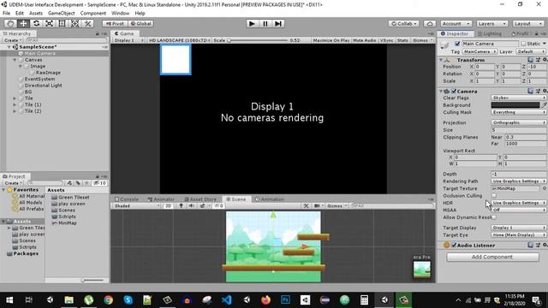
Task: Open the MSAA dropdown
Action: coord(518,210)
